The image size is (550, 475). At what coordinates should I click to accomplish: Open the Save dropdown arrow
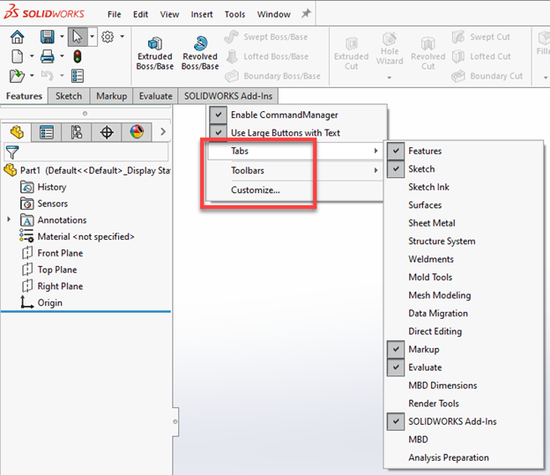click(62, 36)
